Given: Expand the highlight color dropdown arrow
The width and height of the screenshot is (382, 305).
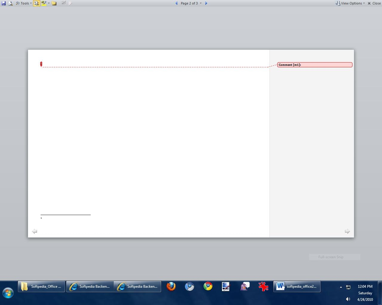Looking at the screenshot, I should (x=49, y=3).
